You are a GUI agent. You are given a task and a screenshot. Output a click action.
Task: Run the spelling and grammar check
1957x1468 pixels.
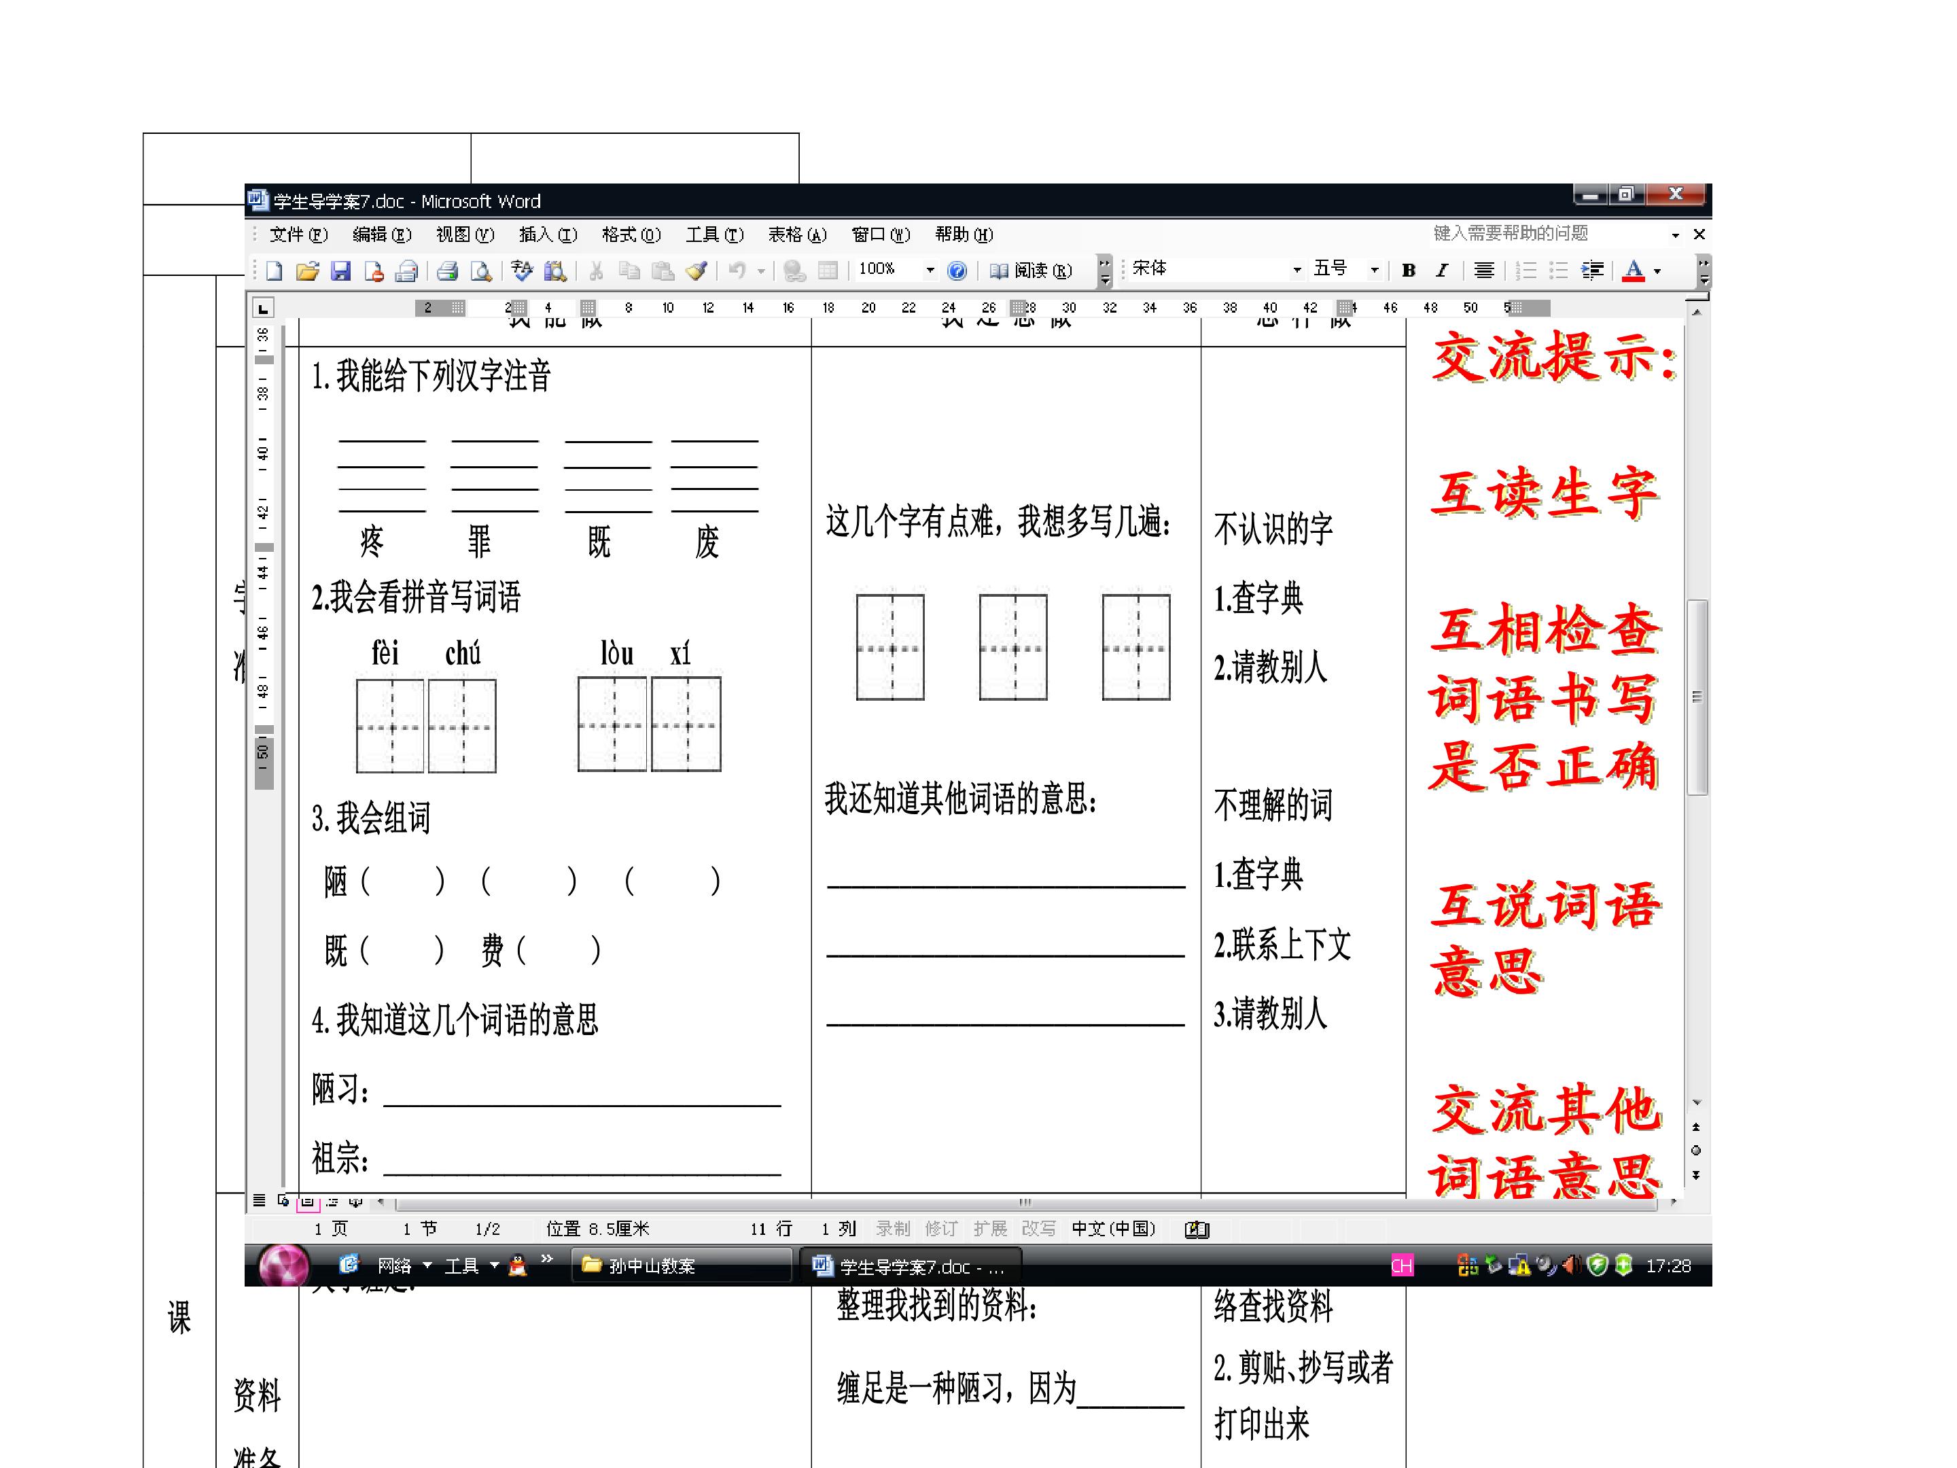[522, 270]
